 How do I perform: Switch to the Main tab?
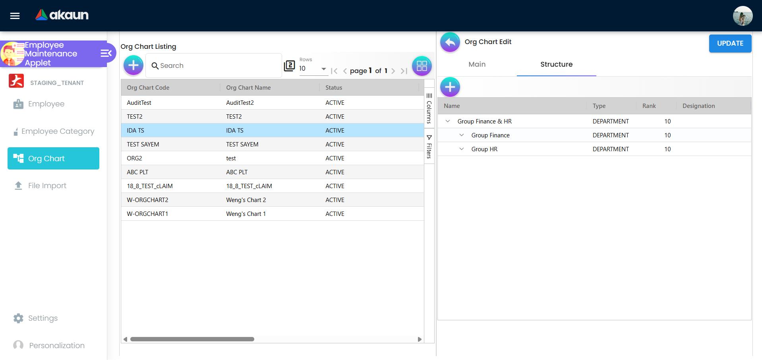477,64
